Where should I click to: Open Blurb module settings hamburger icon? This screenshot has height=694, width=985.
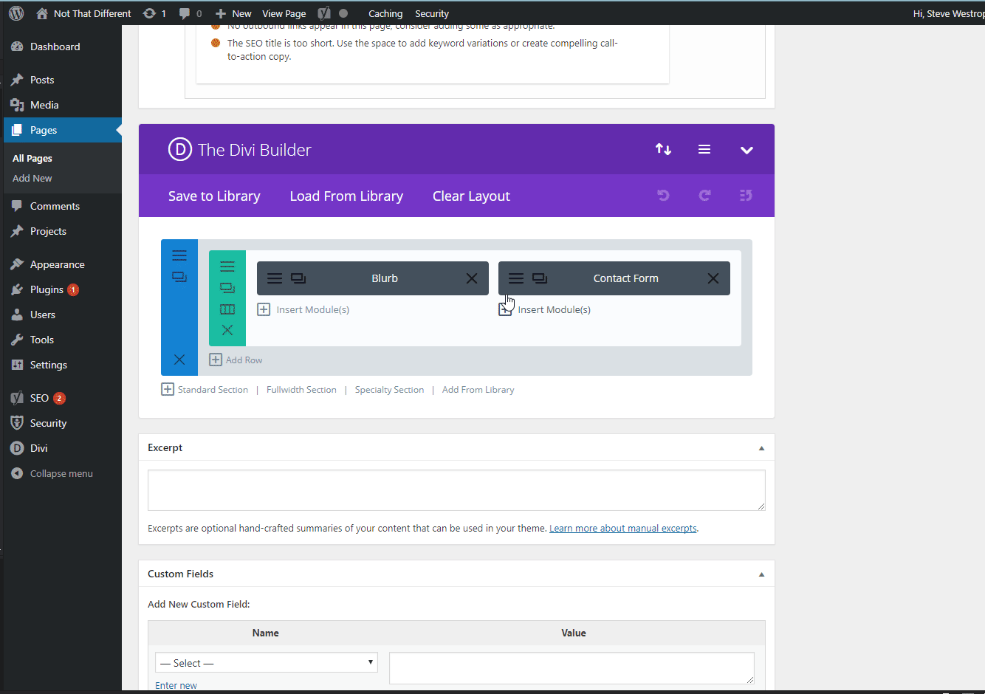pyautogui.click(x=275, y=278)
